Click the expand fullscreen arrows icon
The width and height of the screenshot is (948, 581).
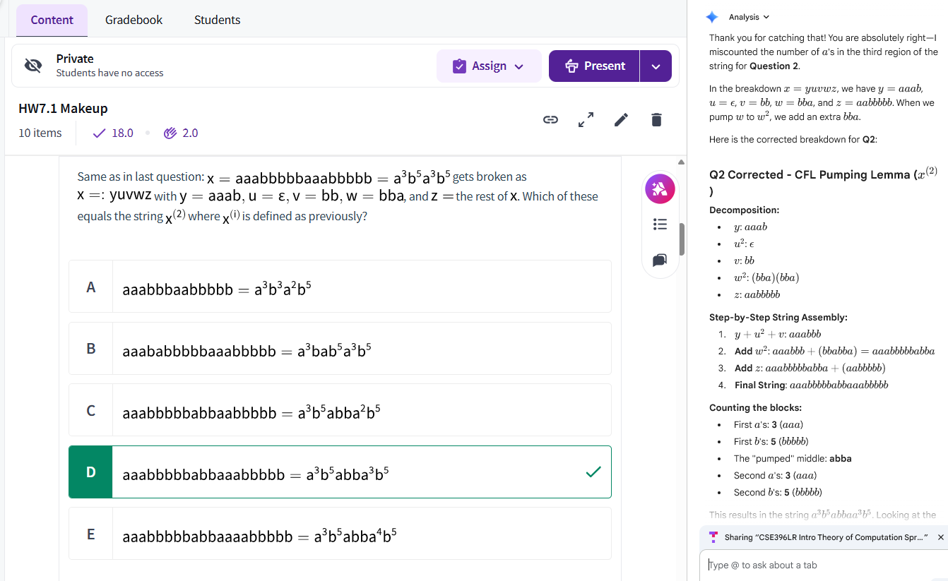586,120
